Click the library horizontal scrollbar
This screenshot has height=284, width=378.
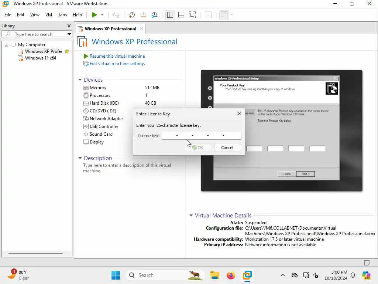[36, 254]
